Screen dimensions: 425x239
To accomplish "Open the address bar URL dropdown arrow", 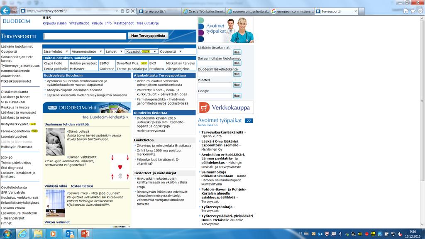I will tap(117, 11).
